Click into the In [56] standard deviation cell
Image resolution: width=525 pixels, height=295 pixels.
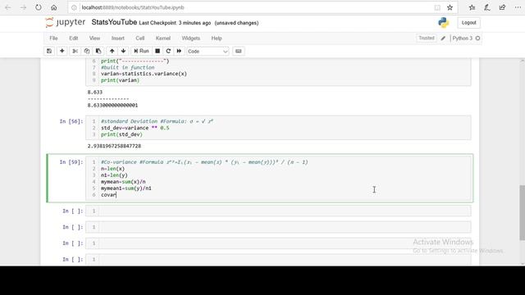coord(279,128)
